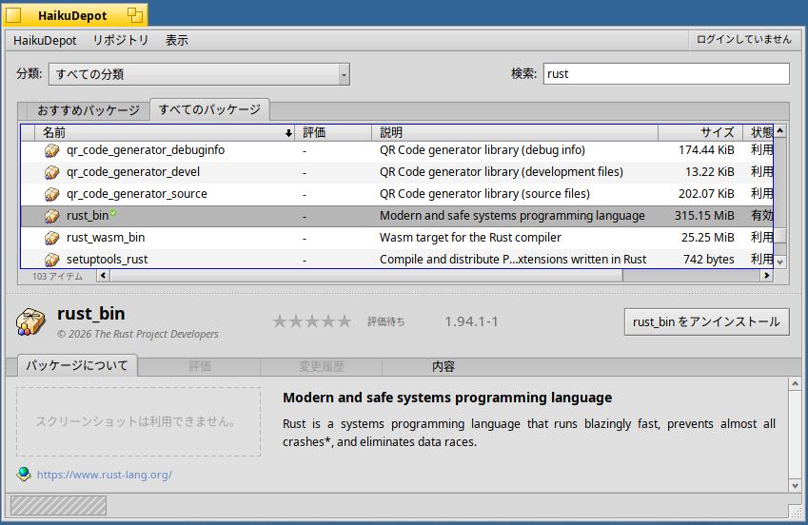Sort by サイズ column header

700,133
